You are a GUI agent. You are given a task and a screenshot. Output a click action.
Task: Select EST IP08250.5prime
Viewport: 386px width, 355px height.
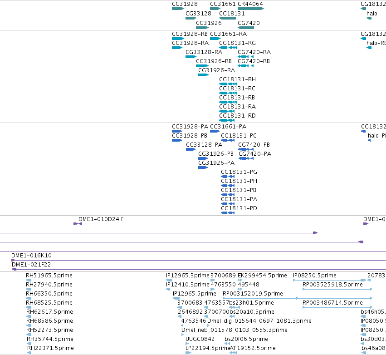pyautogui.click(x=330, y=280)
